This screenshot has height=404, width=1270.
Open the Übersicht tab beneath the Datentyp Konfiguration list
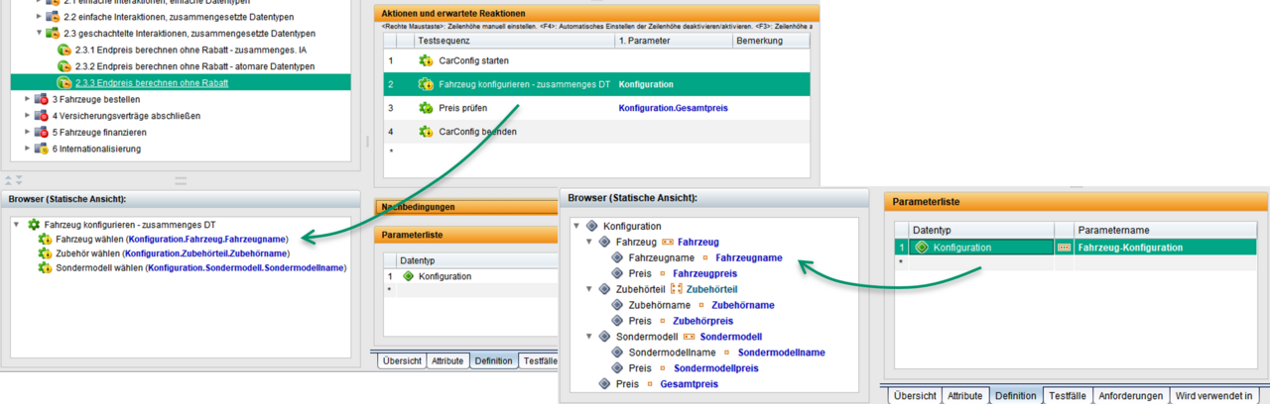click(x=402, y=360)
